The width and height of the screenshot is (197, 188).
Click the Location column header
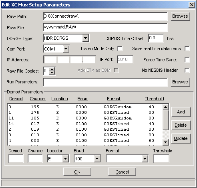(60, 99)
